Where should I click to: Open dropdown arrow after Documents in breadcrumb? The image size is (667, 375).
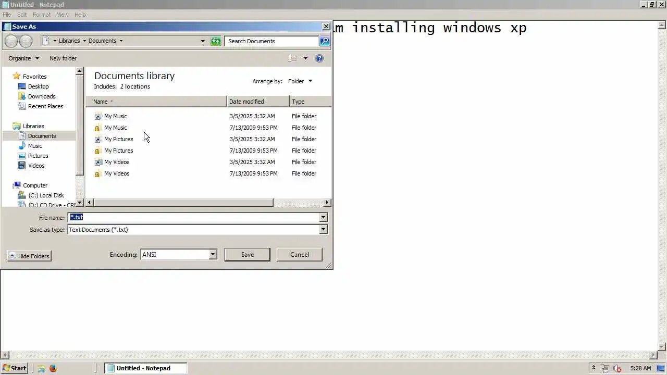121,41
